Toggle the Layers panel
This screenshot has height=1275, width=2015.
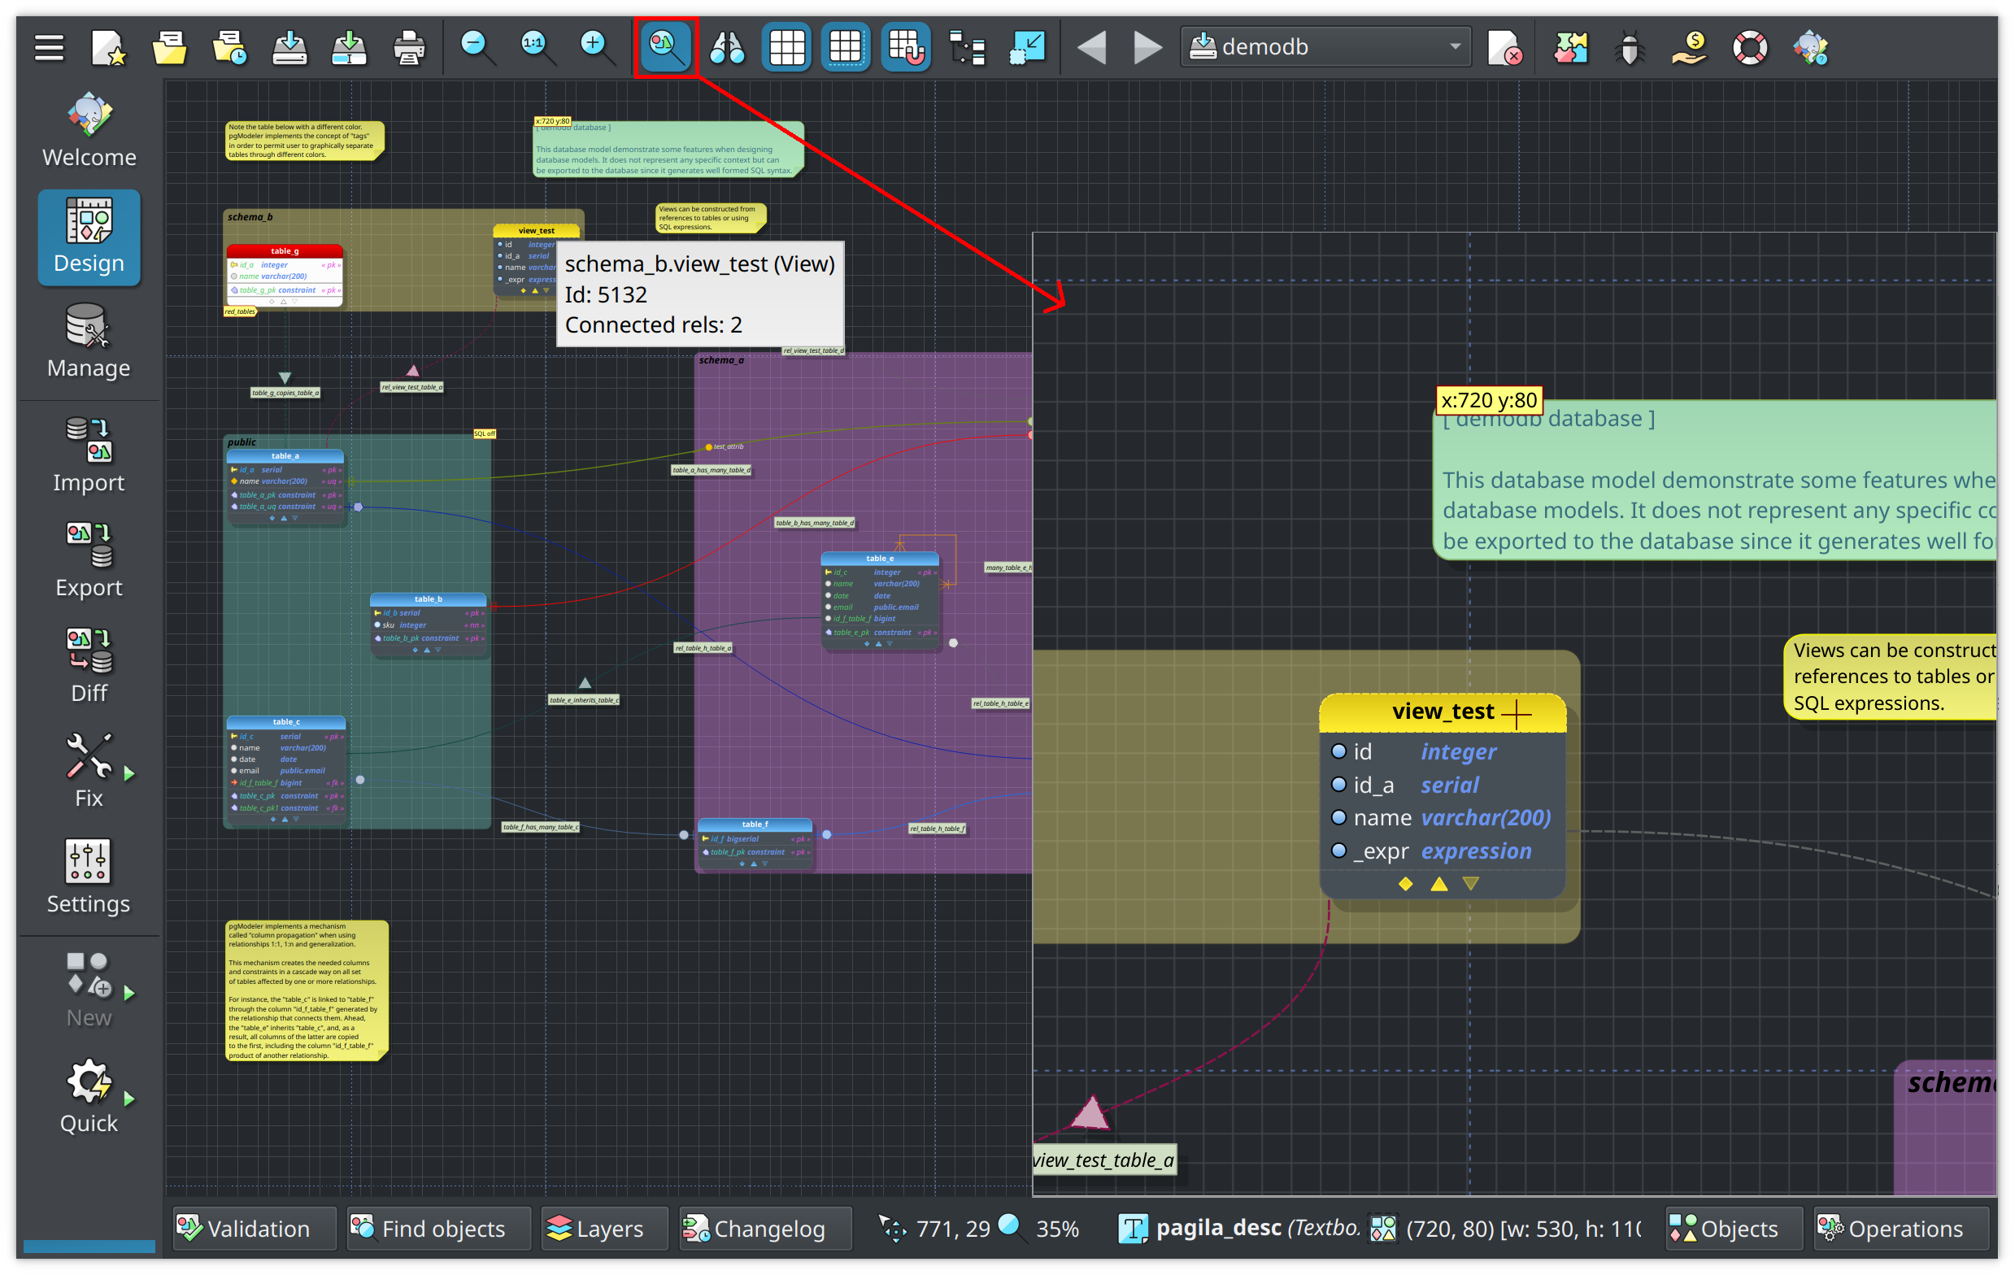point(603,1228)
